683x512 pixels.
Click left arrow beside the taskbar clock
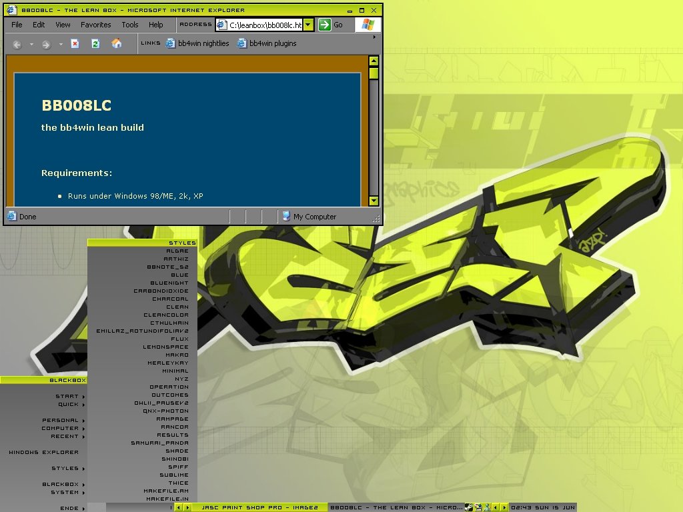496,507
